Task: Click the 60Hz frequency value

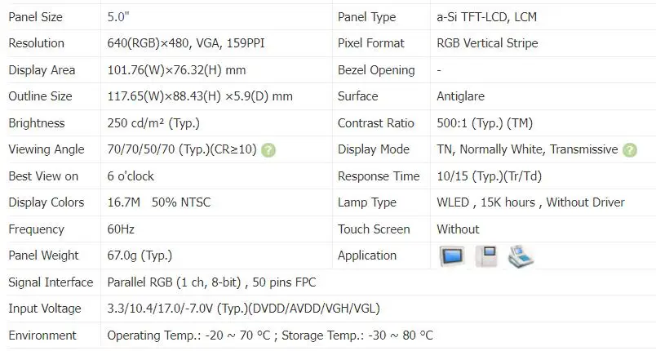Action: (x=121, y=229)
